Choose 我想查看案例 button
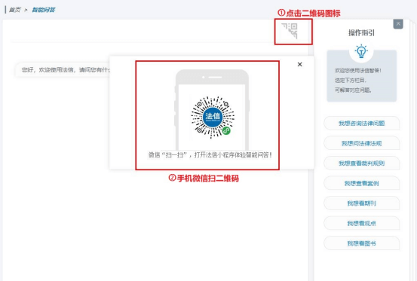The image size is (417, 281). (361, 183)
